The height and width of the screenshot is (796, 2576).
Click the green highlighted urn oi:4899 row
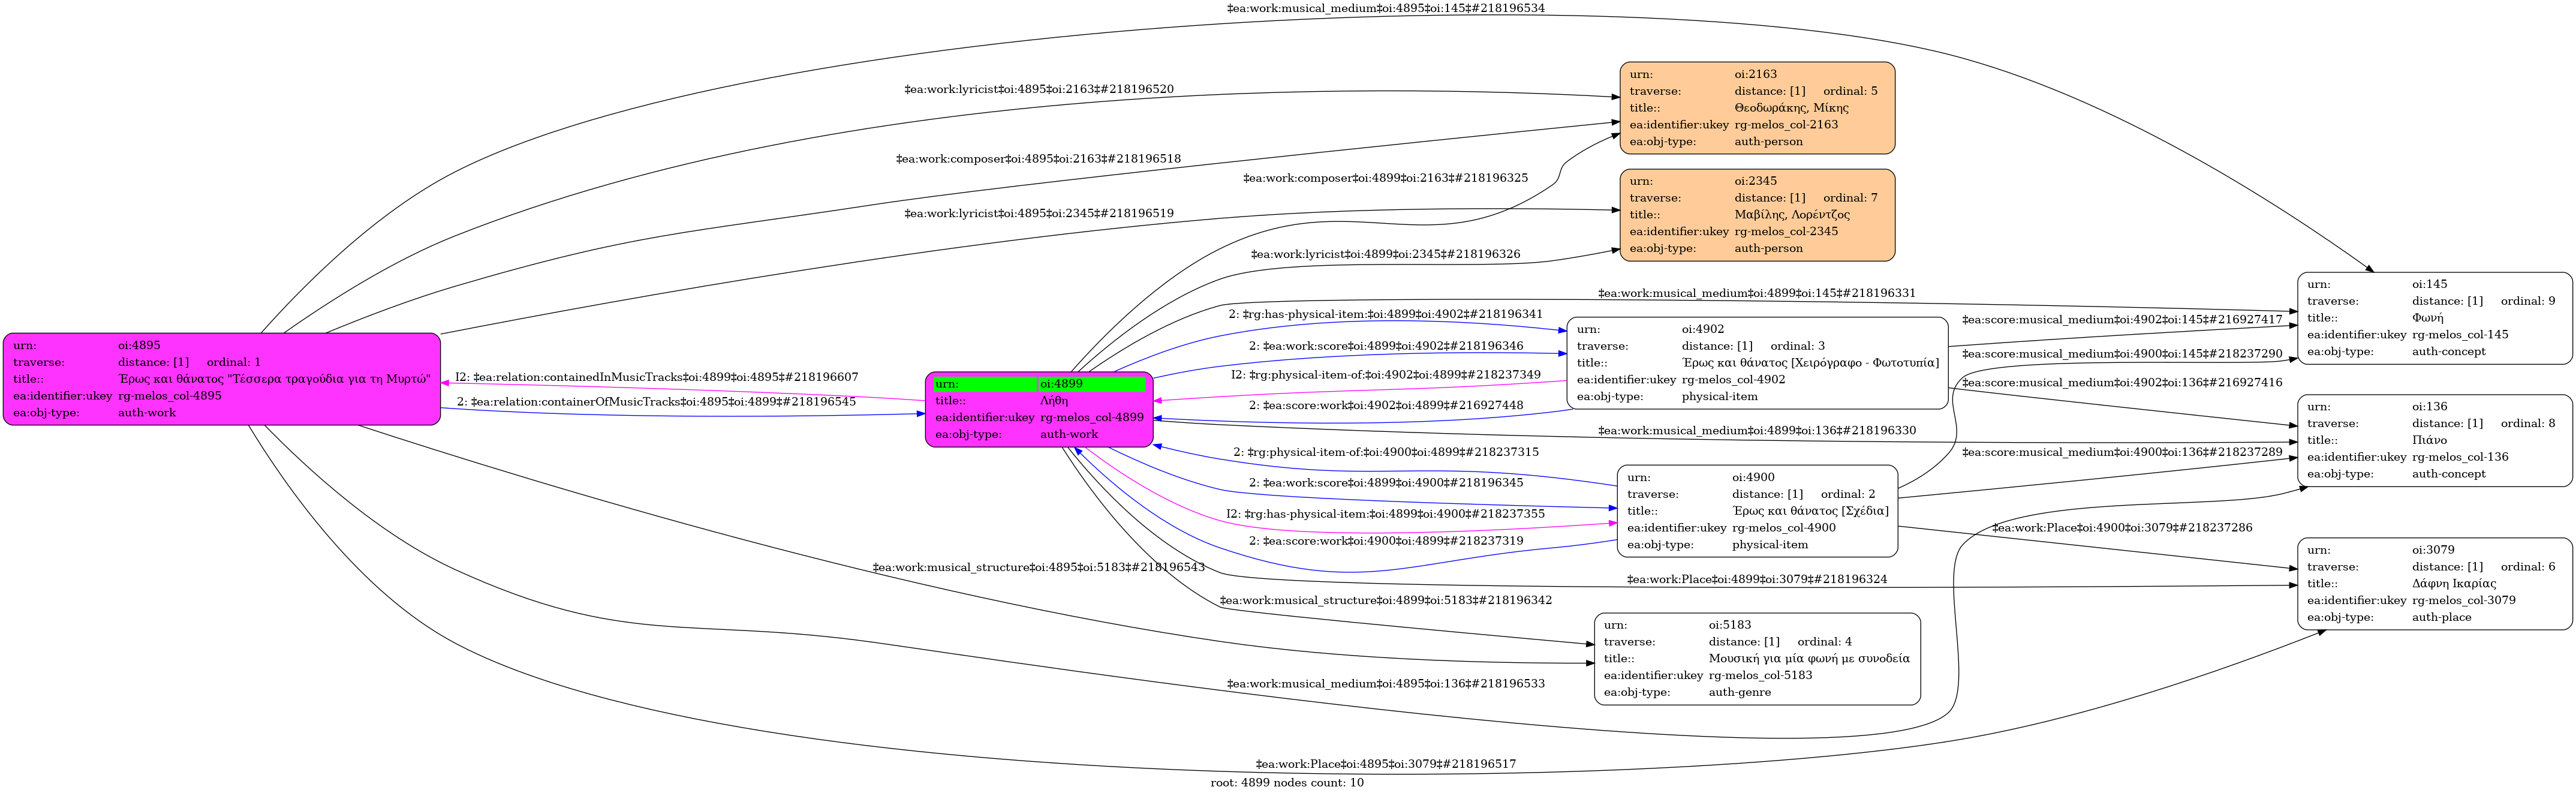1039,384
